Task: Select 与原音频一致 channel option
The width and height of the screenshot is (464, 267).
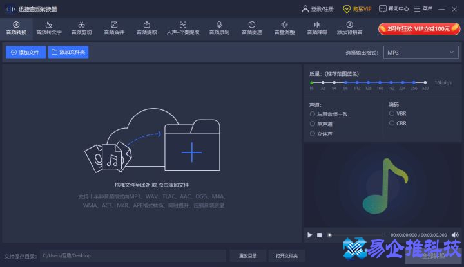Action: click(312, 114)
